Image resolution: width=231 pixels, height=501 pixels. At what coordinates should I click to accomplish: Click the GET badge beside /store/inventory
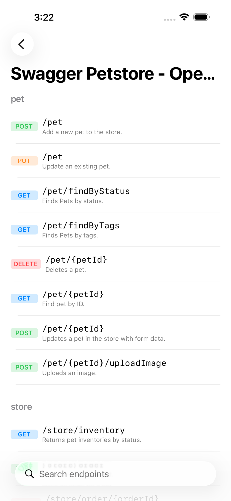tap(24, 434)
